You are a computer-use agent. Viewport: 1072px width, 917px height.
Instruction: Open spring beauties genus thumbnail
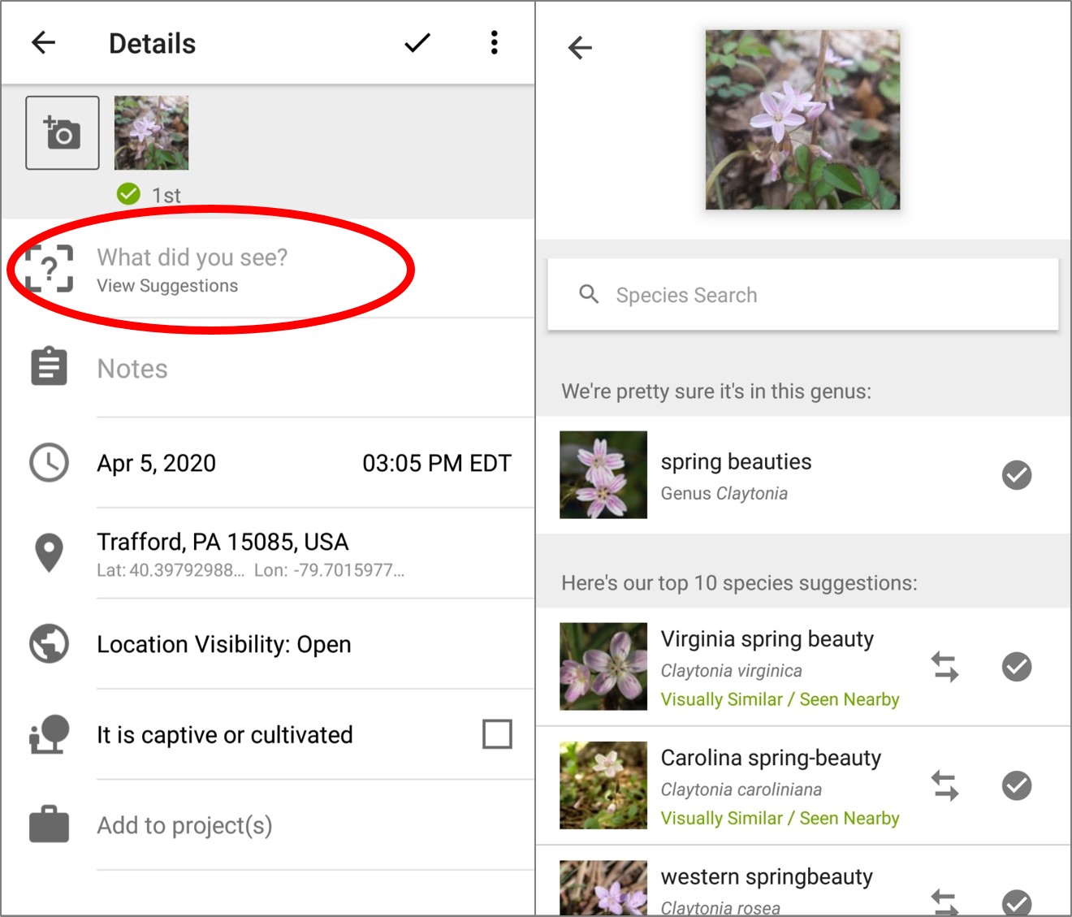pyautogui.click(x=603, y=474)
